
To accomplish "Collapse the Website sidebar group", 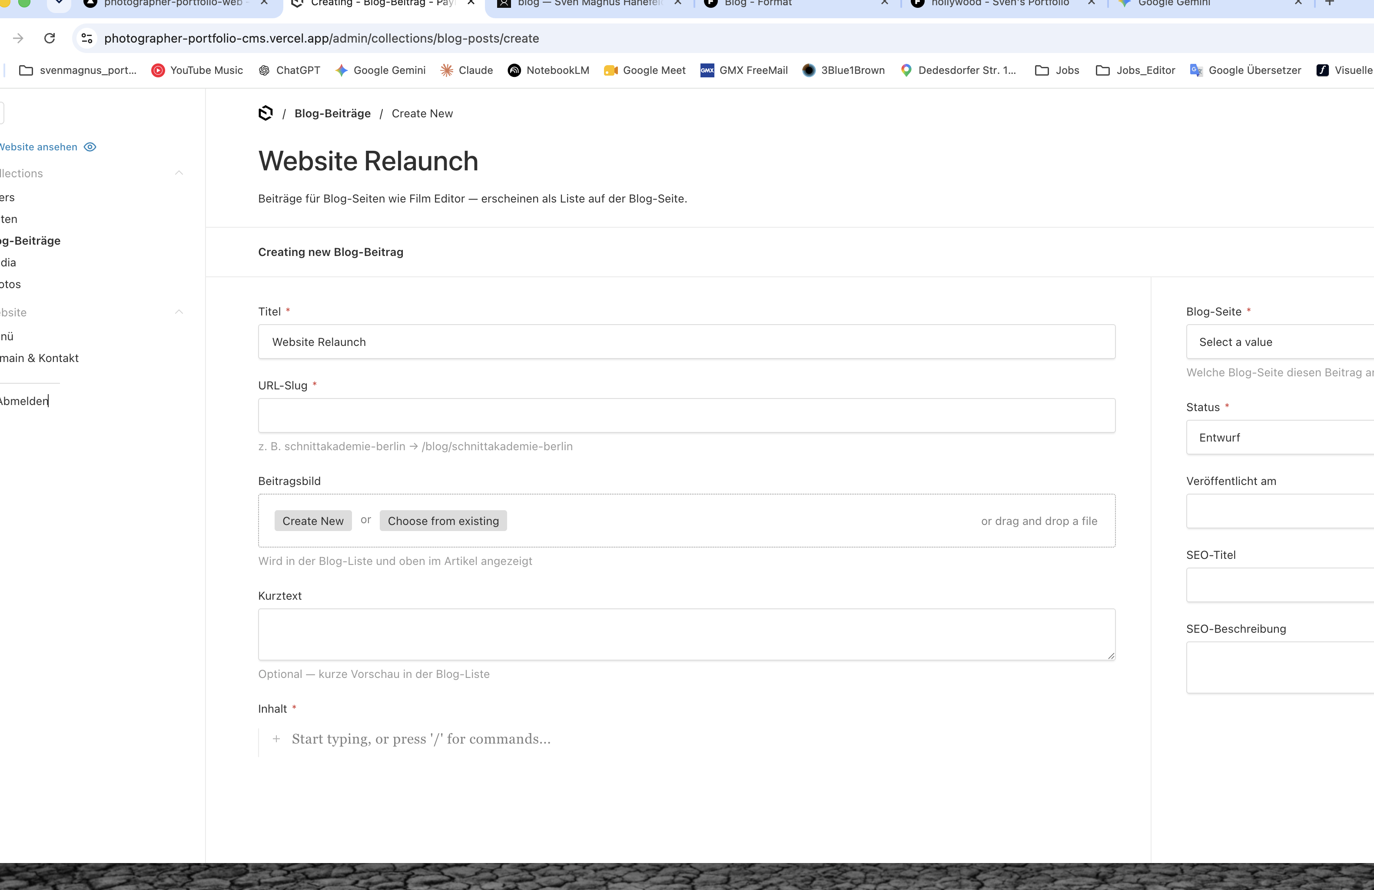I will (179, 312).
